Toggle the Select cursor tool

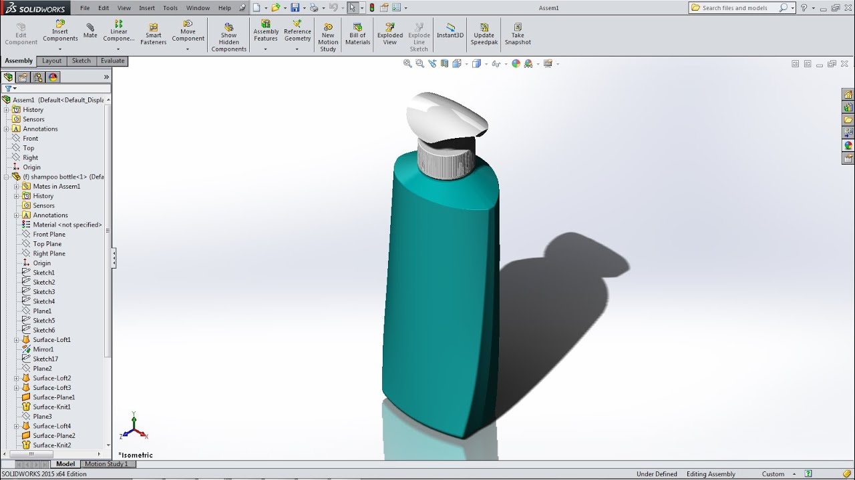[x=353, y=8]
